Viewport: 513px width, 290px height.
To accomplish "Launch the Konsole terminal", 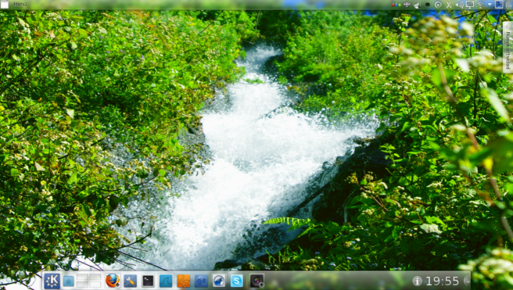I will [148, 281].
